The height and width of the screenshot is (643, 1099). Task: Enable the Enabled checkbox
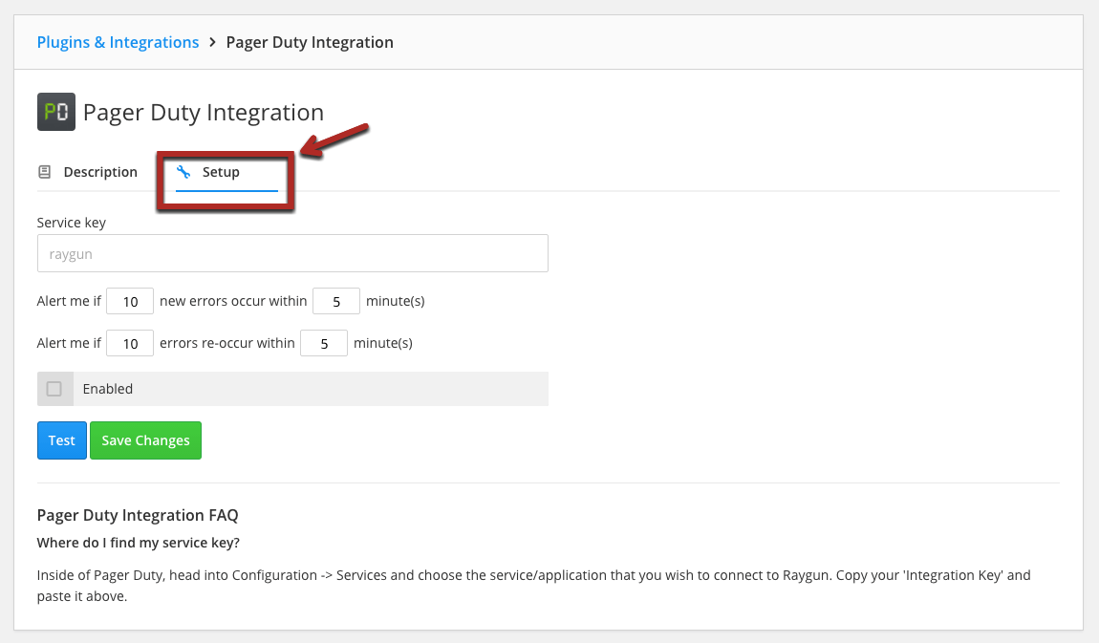coord(54,388)
